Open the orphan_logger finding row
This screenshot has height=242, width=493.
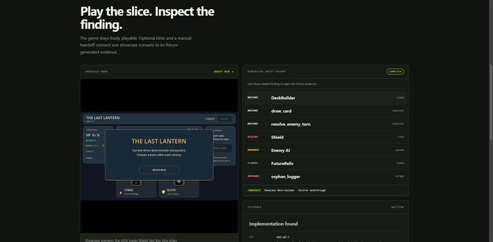pyautogui.click(x=326, y=177)
